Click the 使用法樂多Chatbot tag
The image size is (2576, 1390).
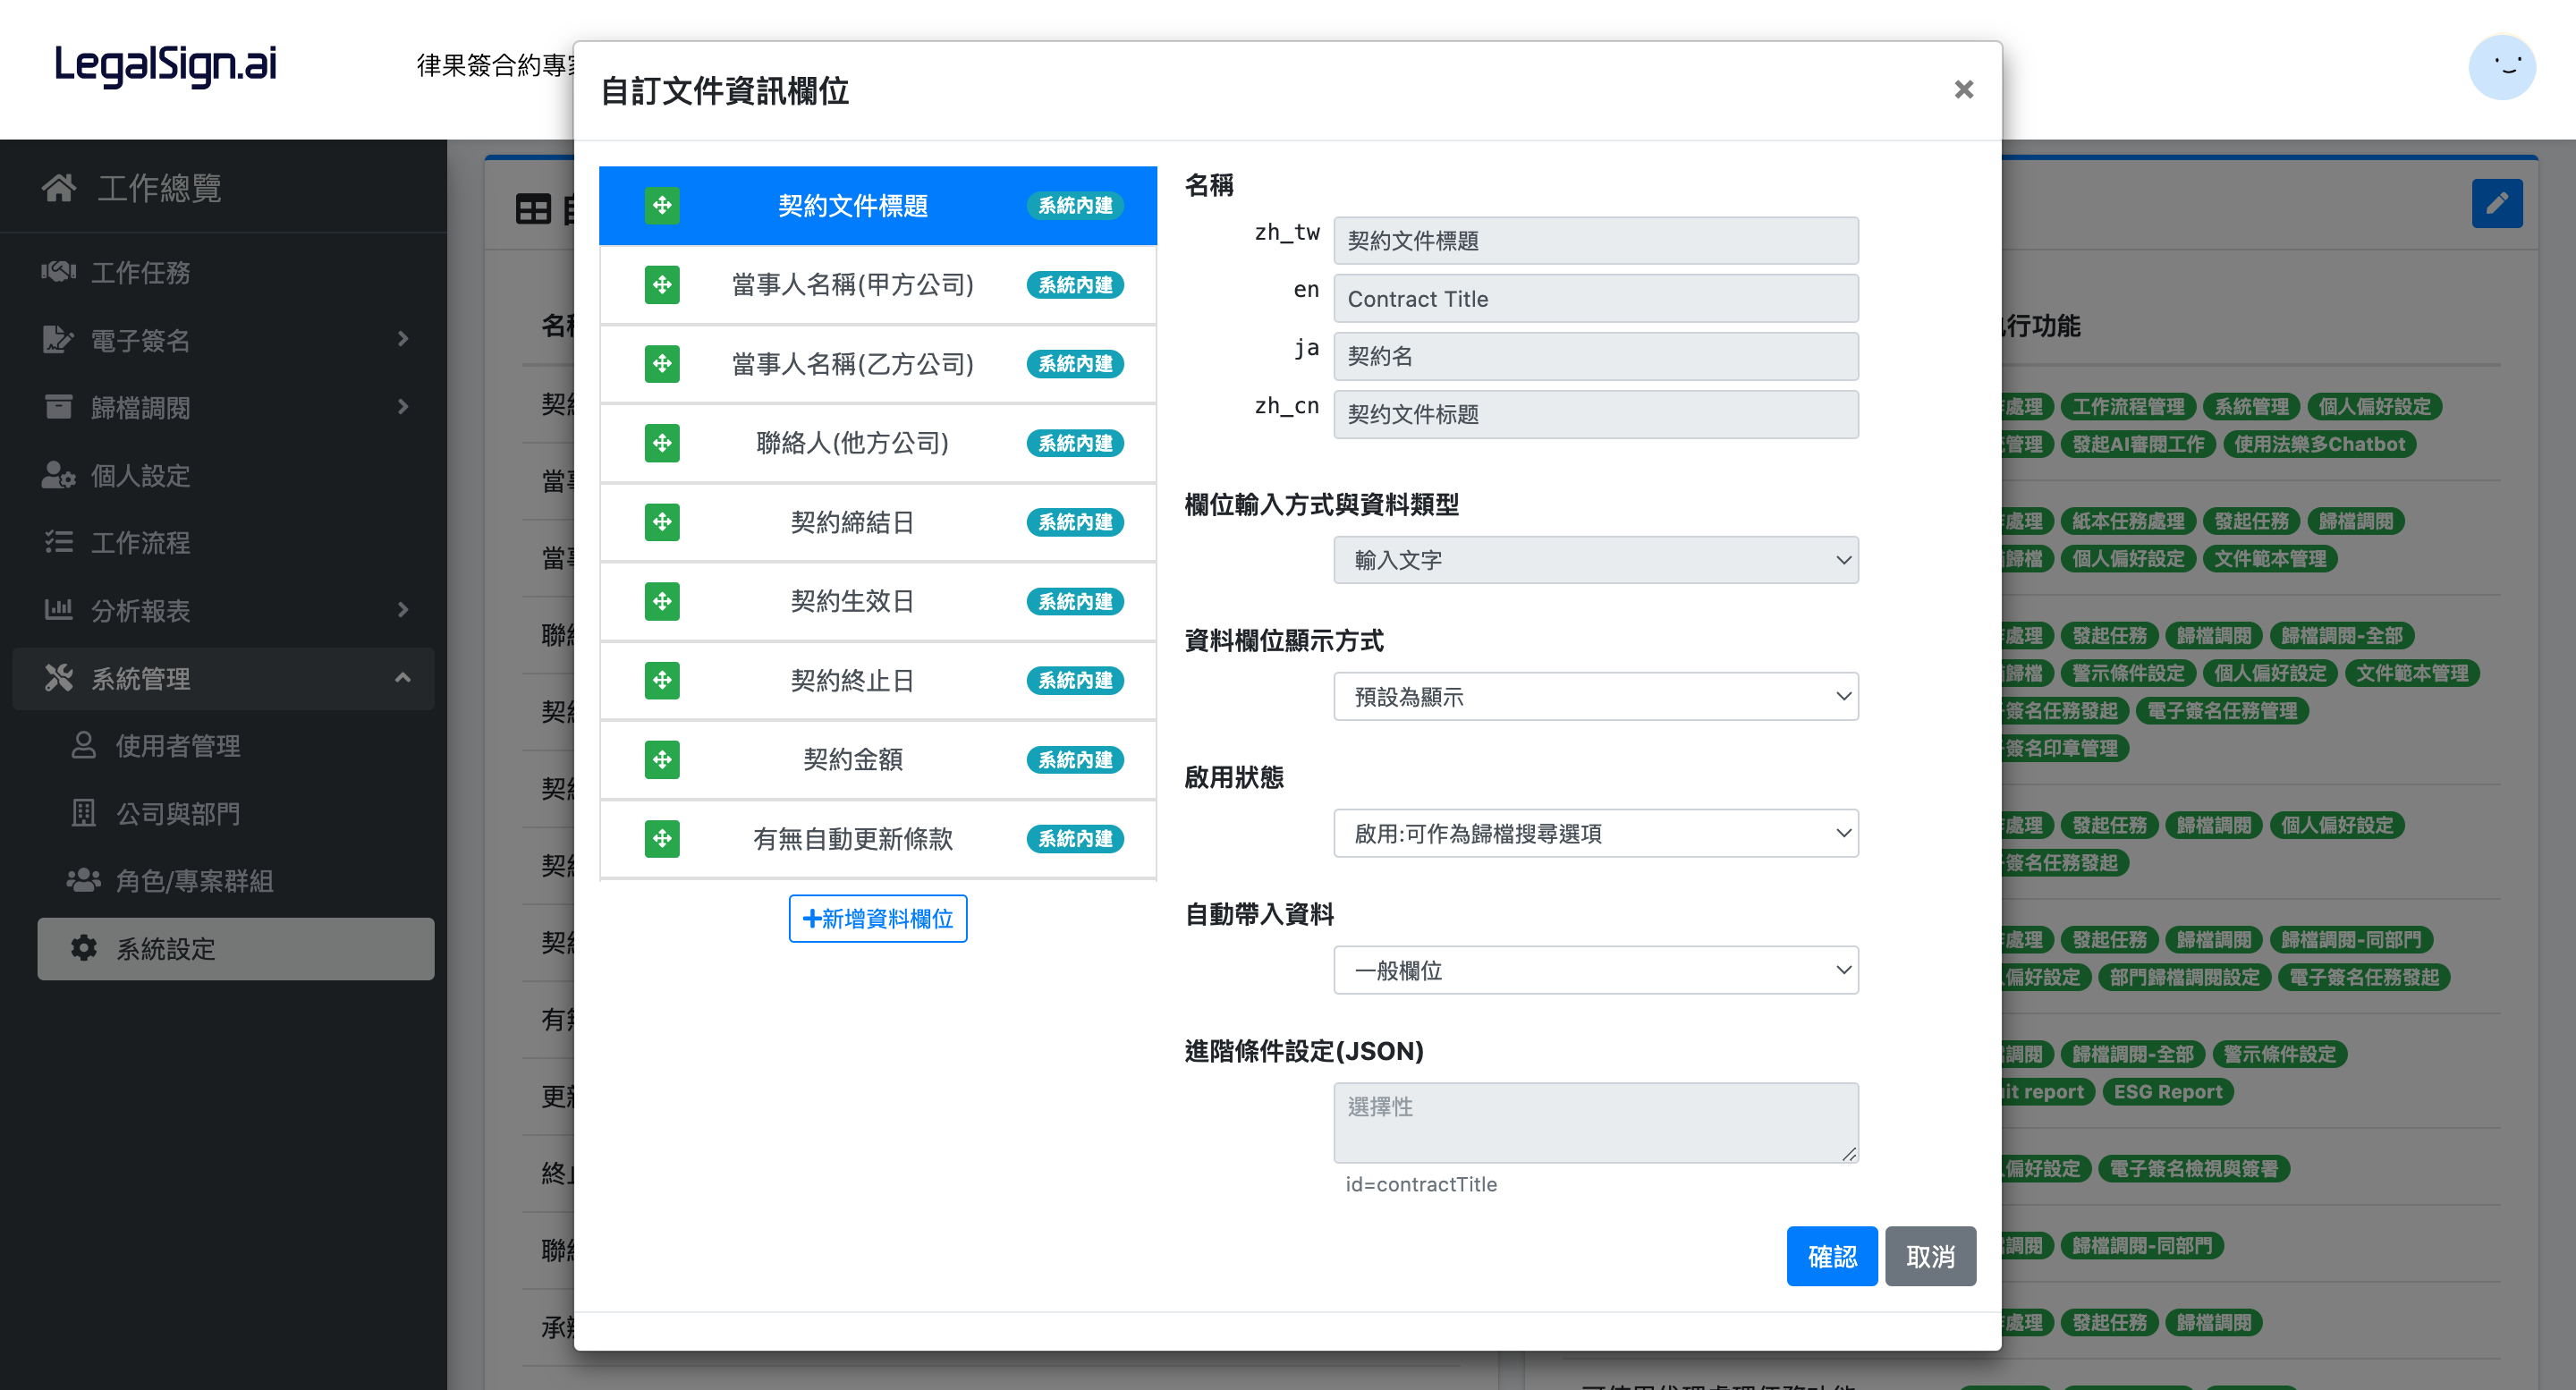click(2319, 444)
